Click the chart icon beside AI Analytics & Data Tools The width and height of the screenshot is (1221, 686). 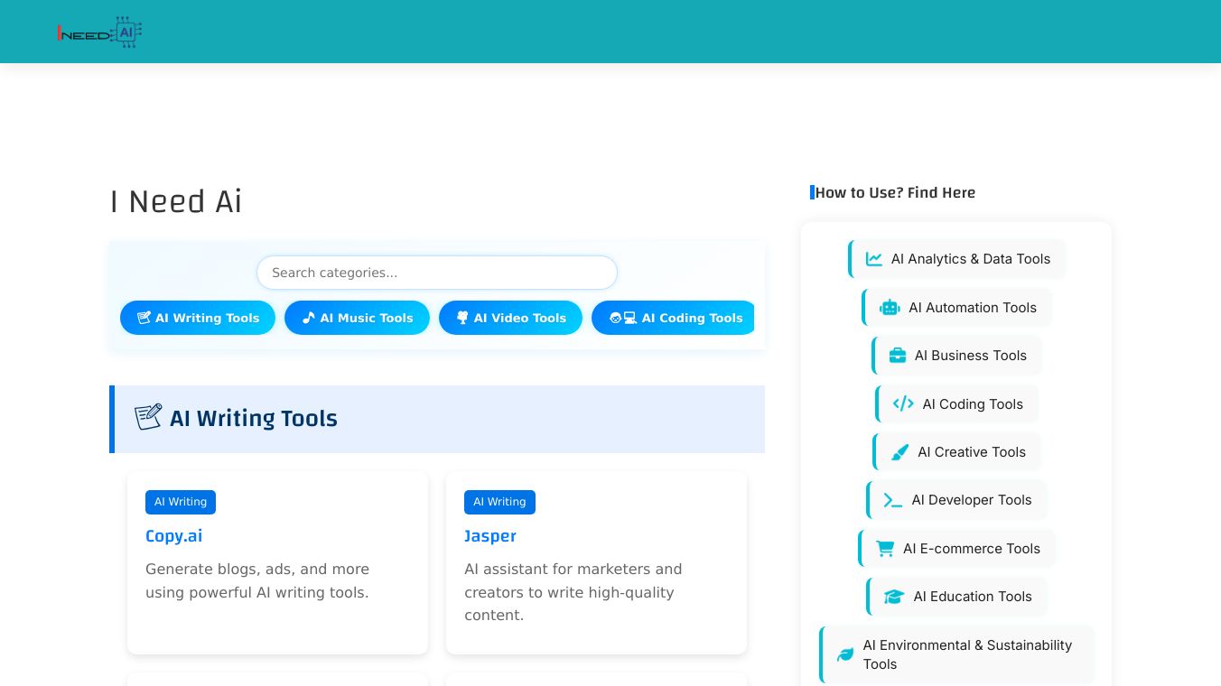point(874,259)
